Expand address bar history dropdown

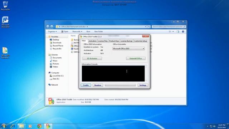(146, 27)
